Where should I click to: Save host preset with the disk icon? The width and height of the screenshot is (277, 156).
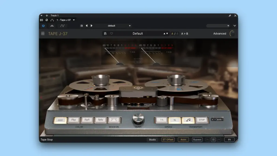(82, 26)
